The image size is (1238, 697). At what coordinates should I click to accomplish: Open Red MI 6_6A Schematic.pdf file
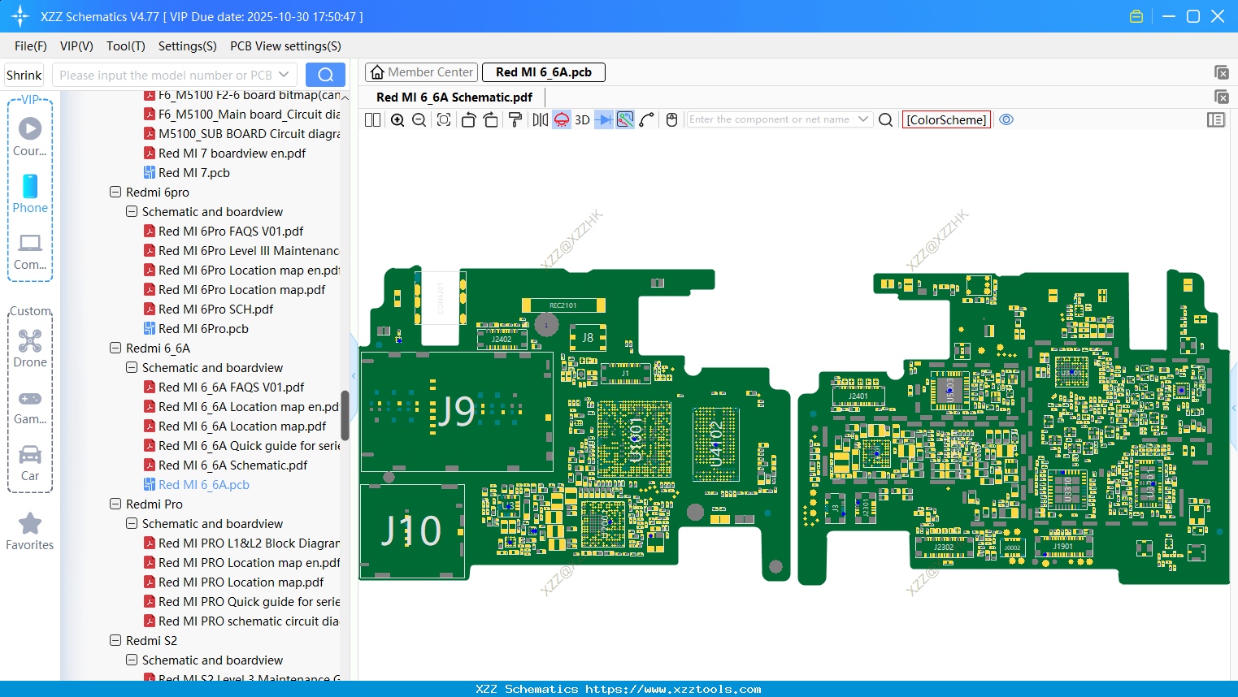coord(232,465)
